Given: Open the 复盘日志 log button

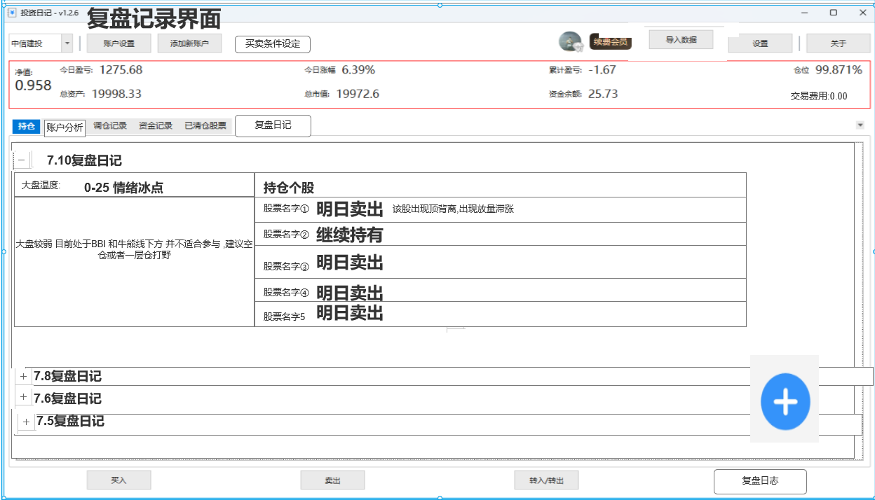Looking at the screenshot, I should pyautogui.click(x=760, y=481).
